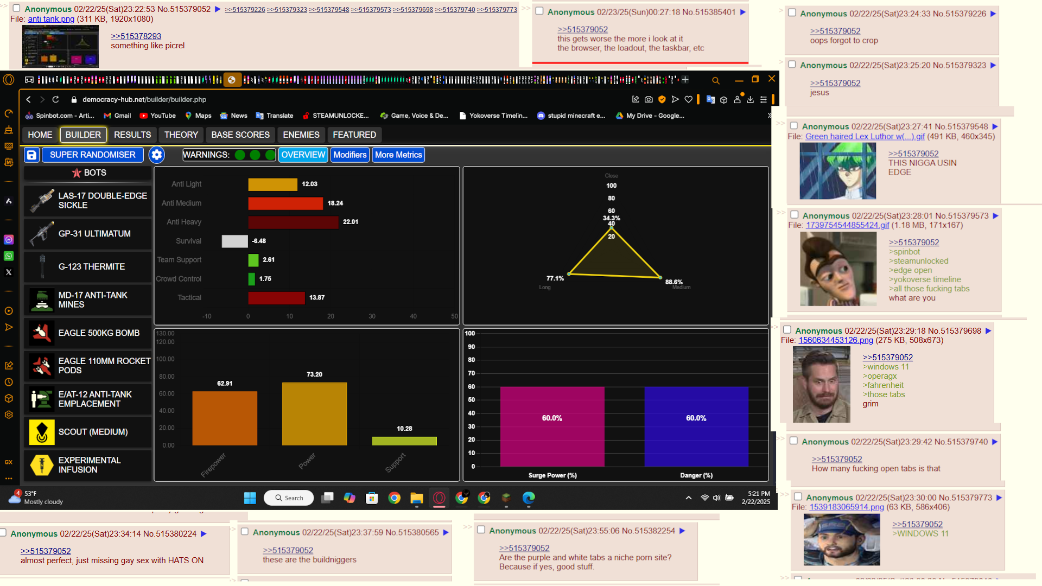
Task: Click the Opera snapshot camera icon
Action: 649,100
